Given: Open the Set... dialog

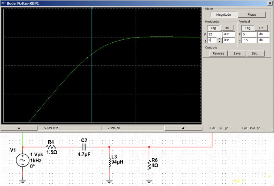Looking at the screenshot, I should coord(256,54).
